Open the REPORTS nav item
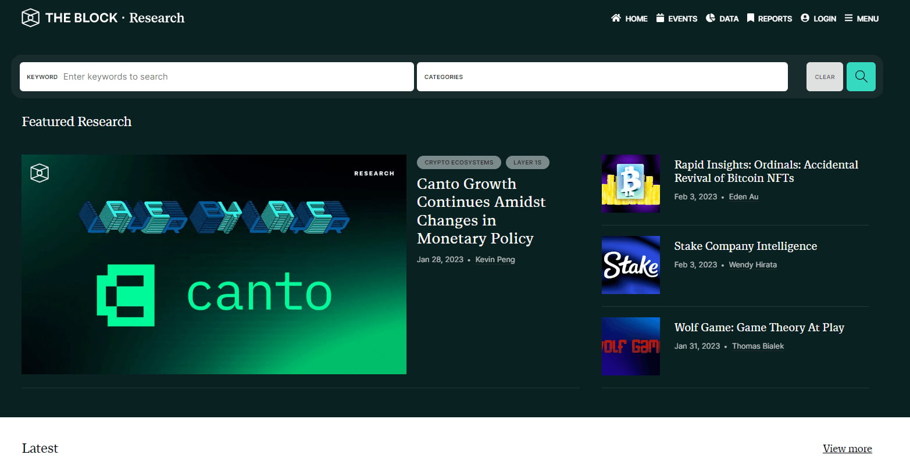 pos(769,19)
